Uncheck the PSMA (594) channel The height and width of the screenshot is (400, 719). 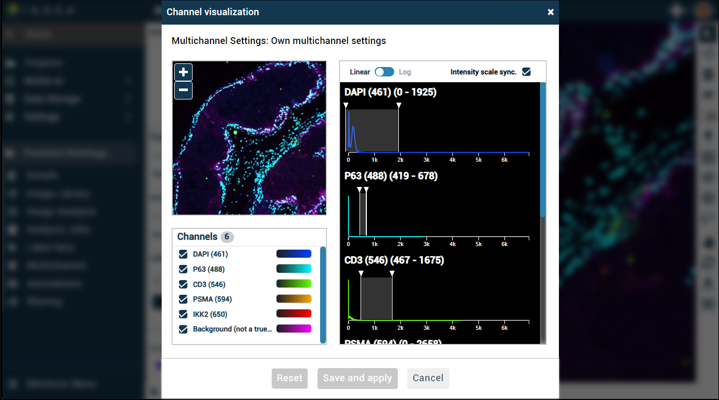[183, 299]
